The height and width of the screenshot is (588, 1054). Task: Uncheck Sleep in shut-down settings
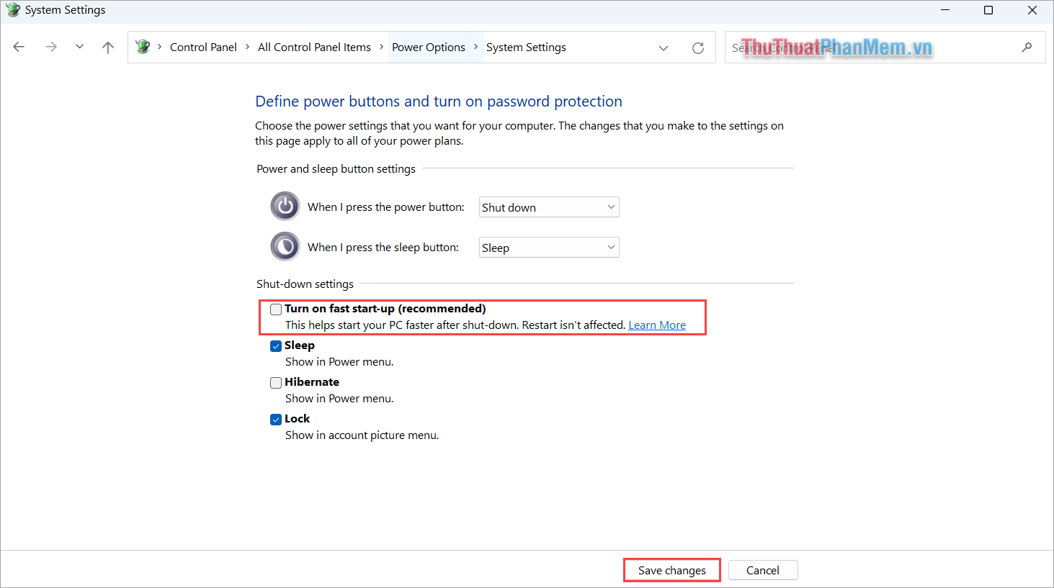coord(276,345)
